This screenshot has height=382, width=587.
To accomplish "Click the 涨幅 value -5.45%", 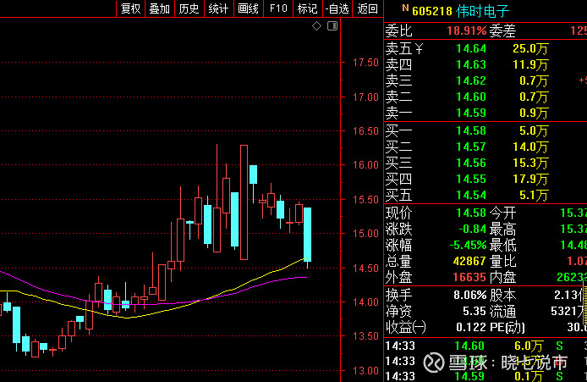I will click(468, 245).
